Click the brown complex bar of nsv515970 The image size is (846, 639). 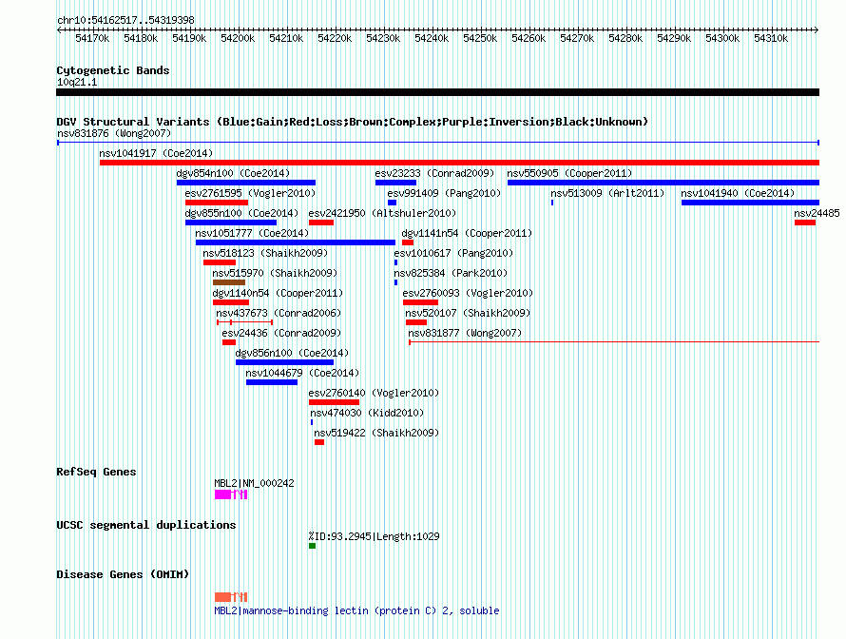(229, 282)
